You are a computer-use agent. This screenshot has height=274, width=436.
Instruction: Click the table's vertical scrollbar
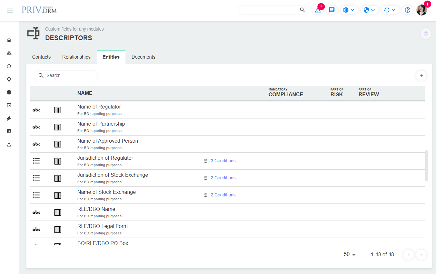(x=427, y=165)
